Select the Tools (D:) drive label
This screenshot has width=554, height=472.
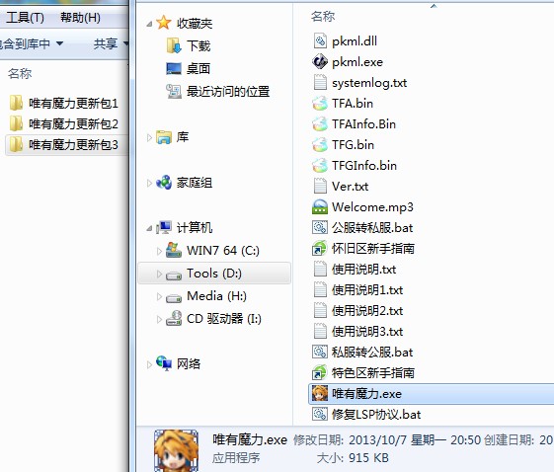click(x=213, y=274)
